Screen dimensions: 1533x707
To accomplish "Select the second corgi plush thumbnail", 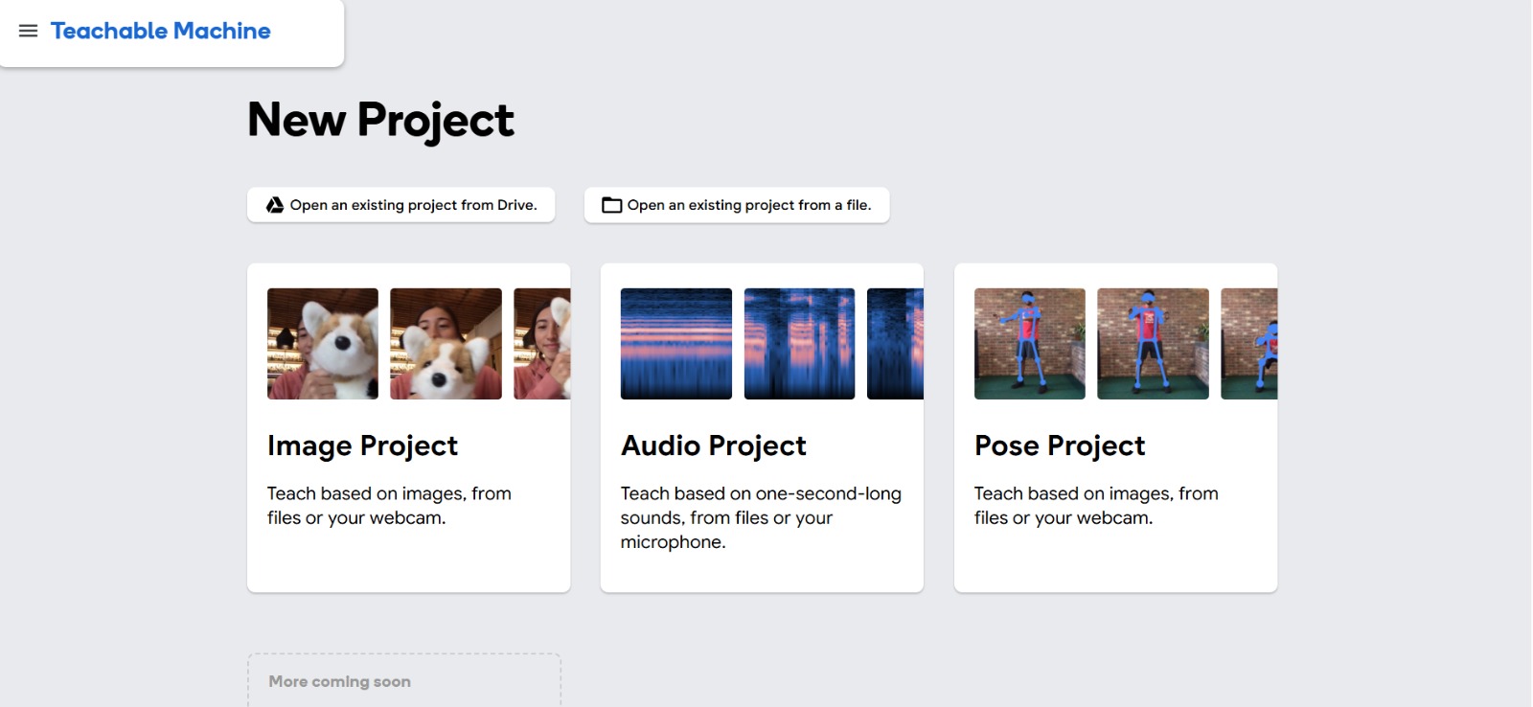I will [446, 344].
